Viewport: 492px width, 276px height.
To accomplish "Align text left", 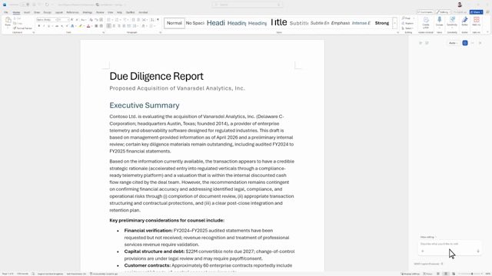I will pyautogui.click(x=108, y=26).
